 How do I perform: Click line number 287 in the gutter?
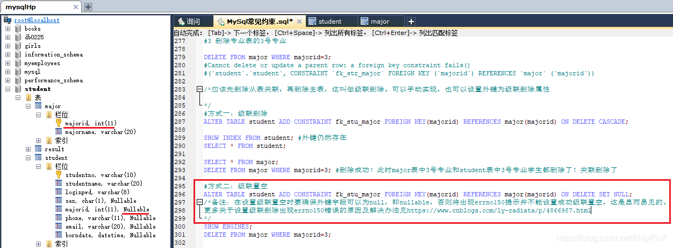coord(180,122)
